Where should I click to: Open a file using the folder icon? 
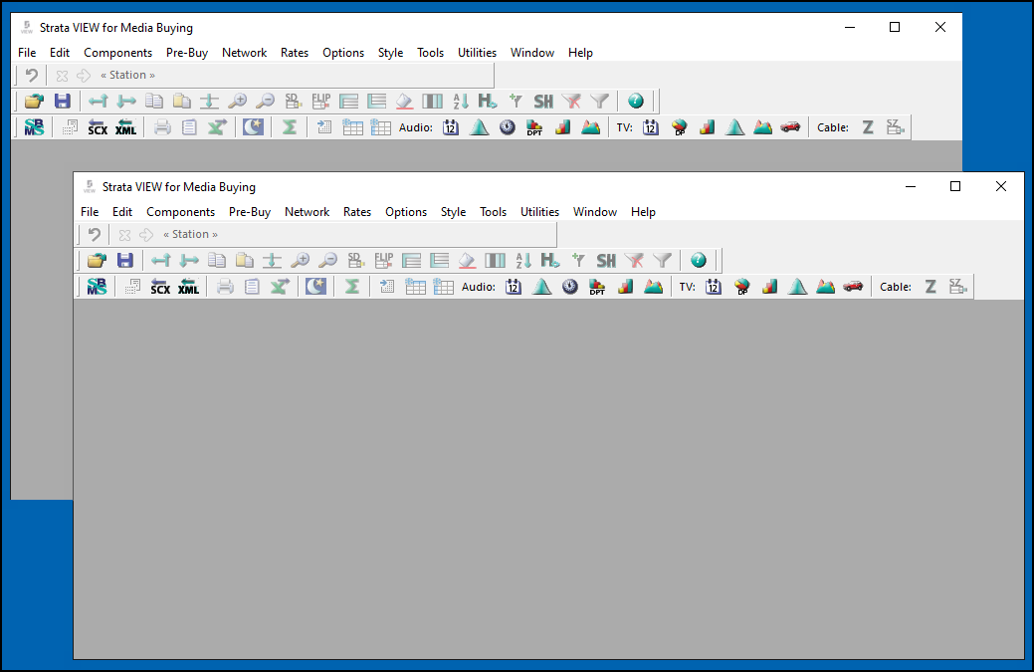pyautogui.click(x=96, y=260)
